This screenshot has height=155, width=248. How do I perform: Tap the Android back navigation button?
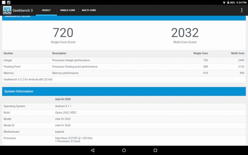93,150
